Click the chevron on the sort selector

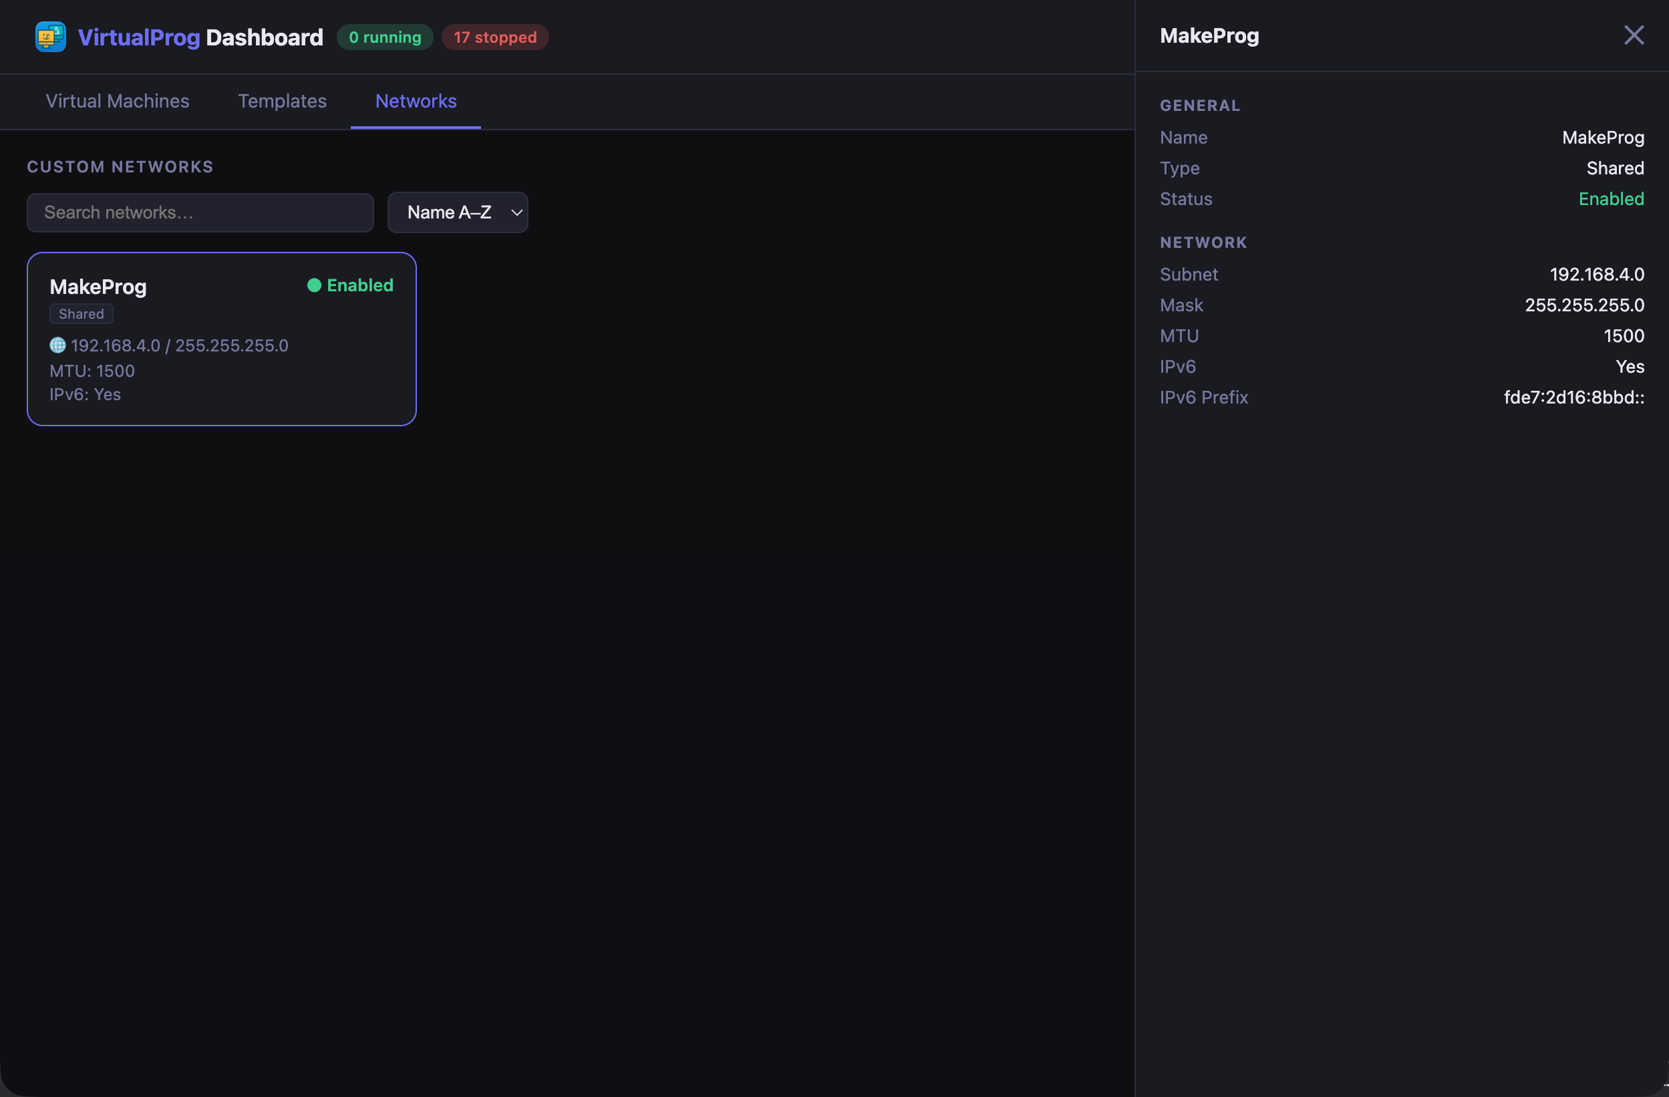pyautogui.click(x=516, y=212)
